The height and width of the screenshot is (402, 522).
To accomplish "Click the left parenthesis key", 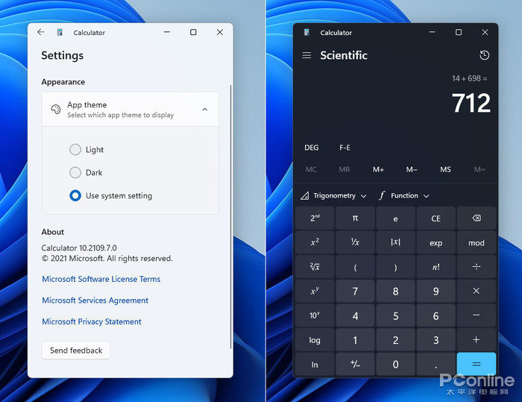I will tap(355, 267).
